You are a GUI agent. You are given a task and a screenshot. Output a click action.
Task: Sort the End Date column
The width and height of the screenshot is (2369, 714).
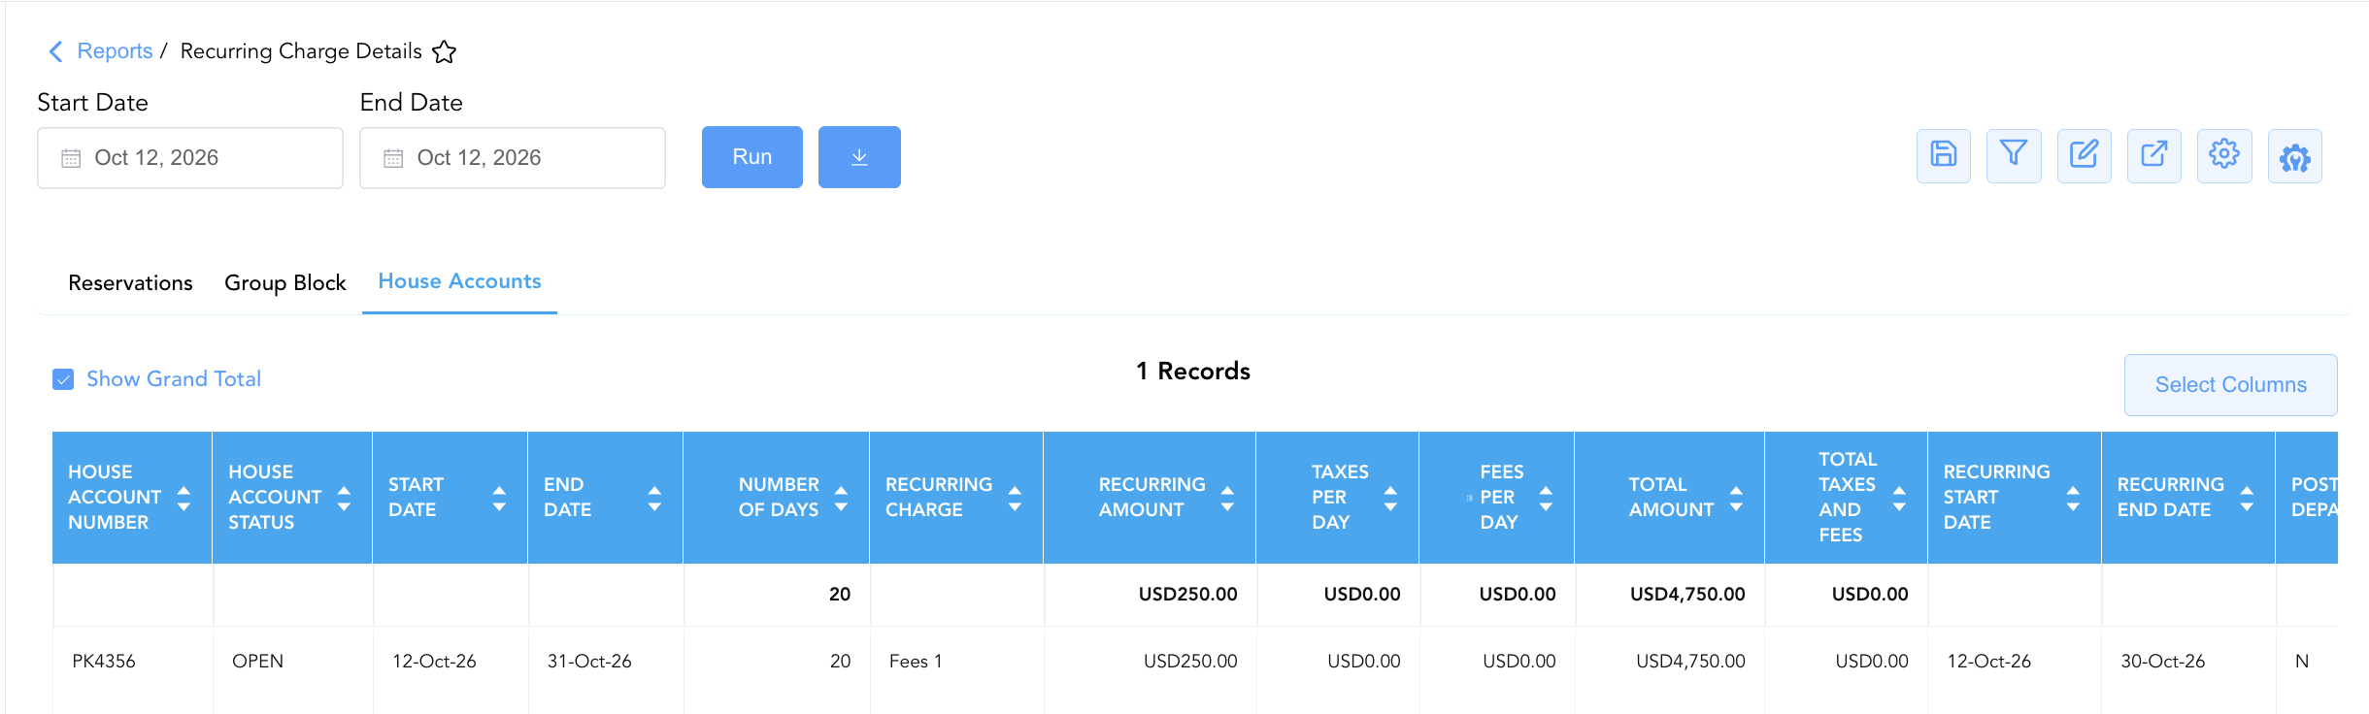point(654,499)
